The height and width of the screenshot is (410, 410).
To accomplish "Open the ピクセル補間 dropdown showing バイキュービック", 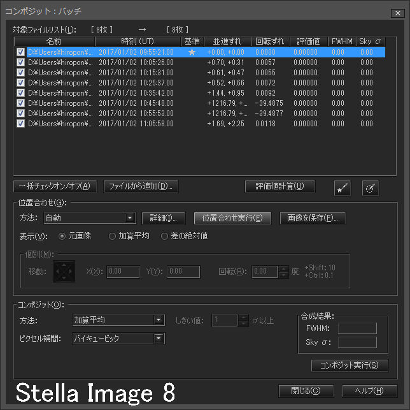I will (x=118, y=338).
